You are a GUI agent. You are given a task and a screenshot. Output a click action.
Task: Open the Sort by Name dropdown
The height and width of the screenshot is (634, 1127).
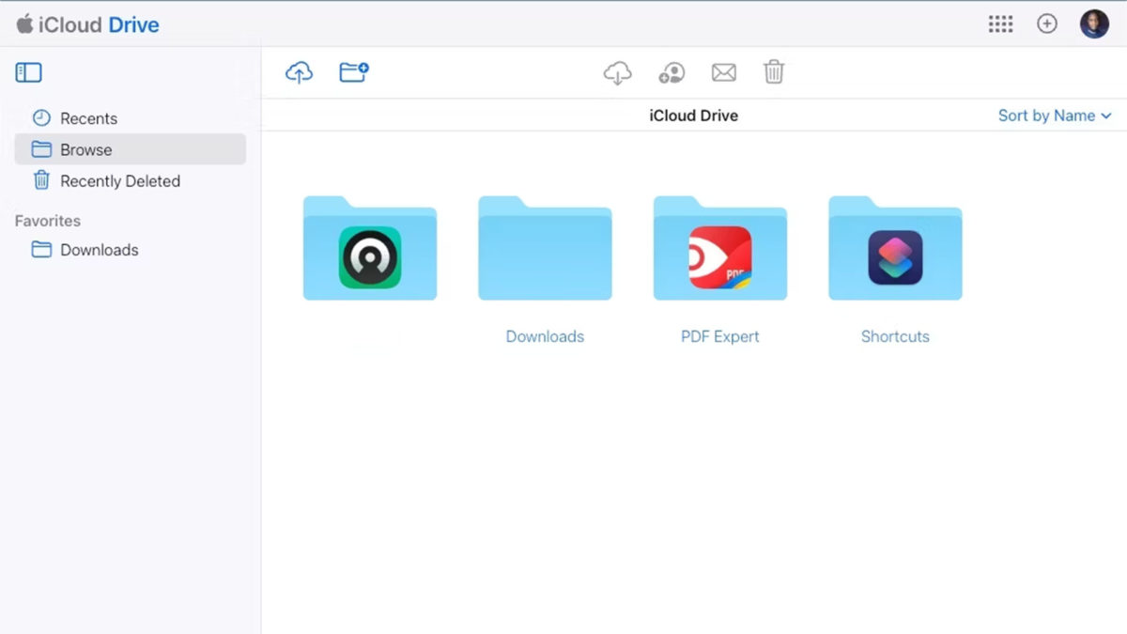tap(1047, 116)
